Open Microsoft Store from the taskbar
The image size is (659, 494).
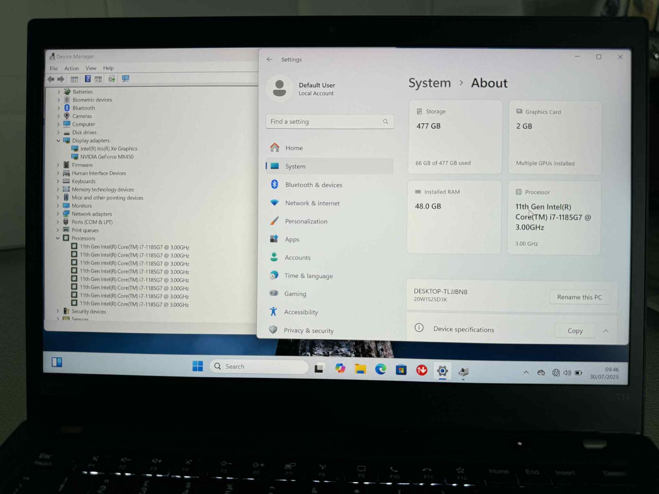tap(401, 370)
